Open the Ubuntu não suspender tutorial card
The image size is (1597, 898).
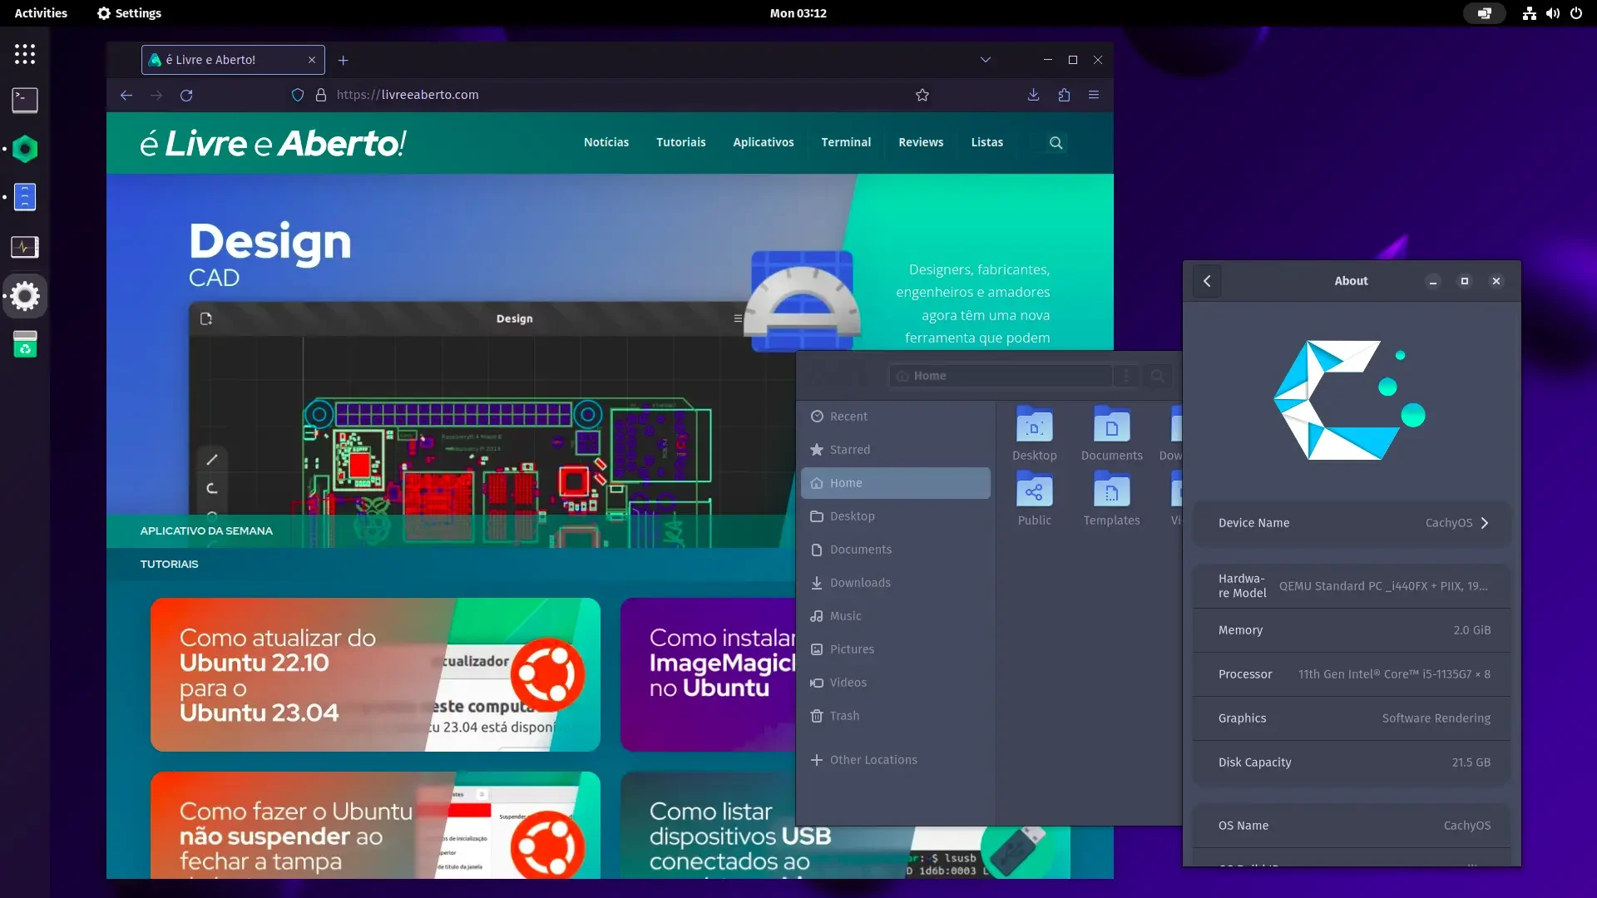(x=375, y=825)
